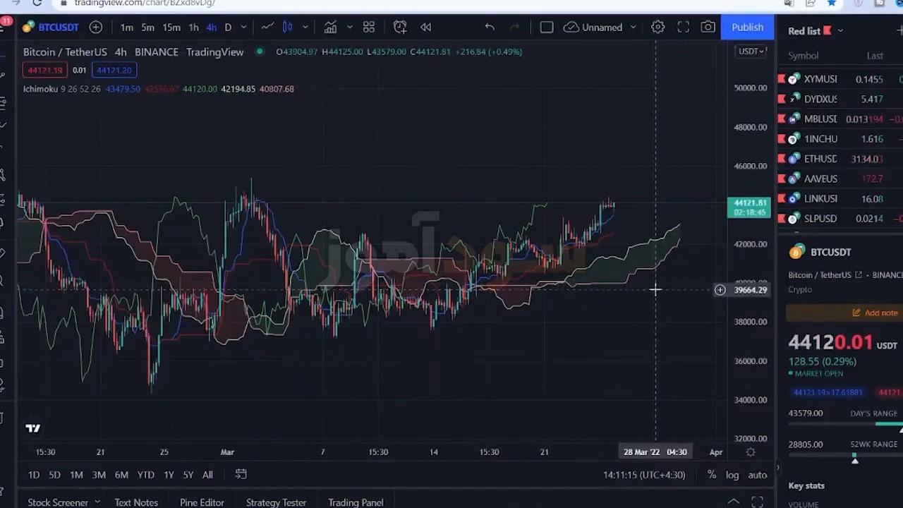Set date range to 6M

click(x=121, y=475)
